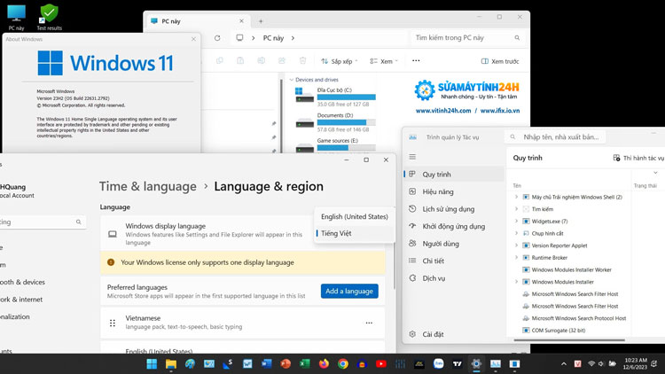Open the Vietnamese language options ellipsis
Viewport: 665px width, 374px height.
click(x=369, y=323)
